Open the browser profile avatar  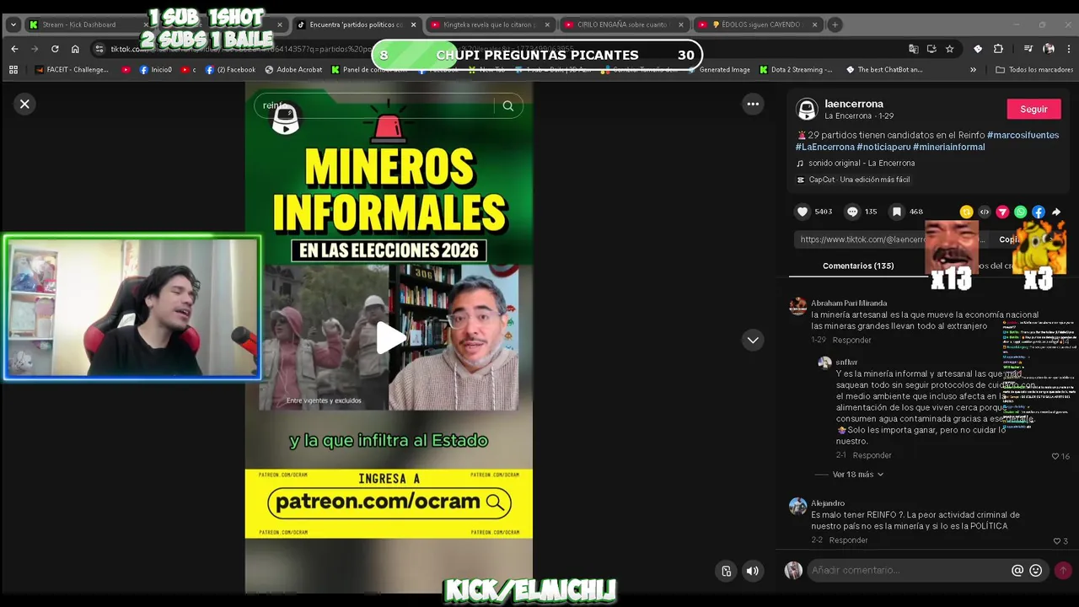pos(1049,49)
